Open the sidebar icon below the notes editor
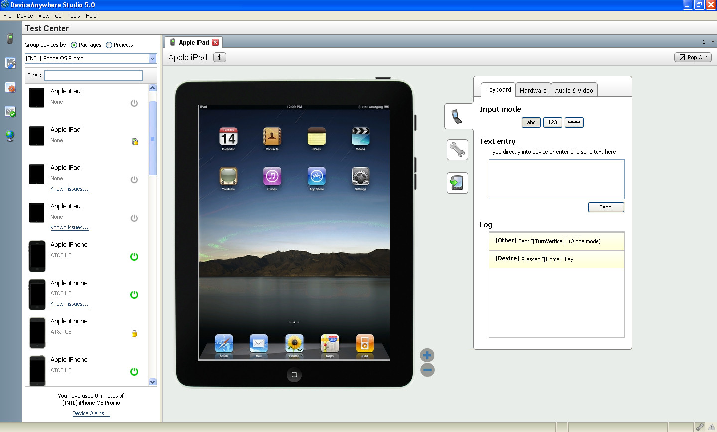717x432 pixels. click(10, 87)
